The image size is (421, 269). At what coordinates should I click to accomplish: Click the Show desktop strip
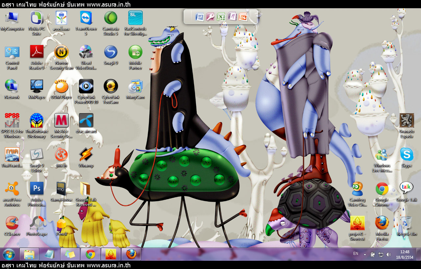(x=418, y=254)
